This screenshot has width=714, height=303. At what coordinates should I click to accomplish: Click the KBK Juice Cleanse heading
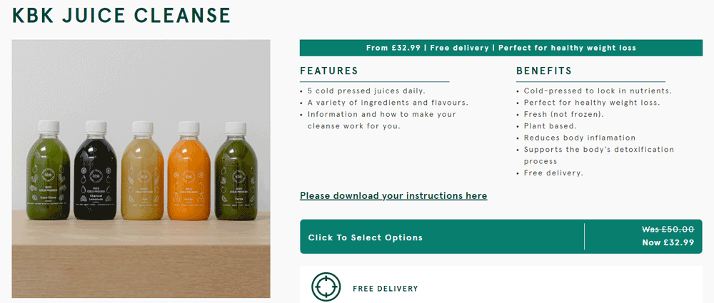121,15
